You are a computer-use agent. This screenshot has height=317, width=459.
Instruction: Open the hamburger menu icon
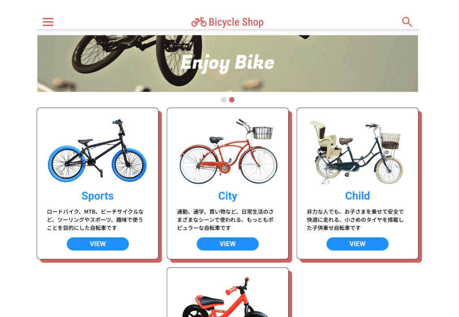pos(48,22)
